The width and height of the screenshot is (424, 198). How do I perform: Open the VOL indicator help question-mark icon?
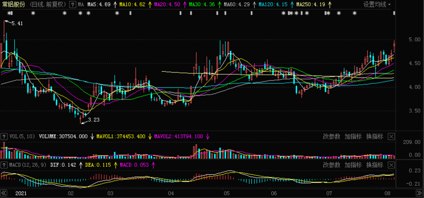4,137
